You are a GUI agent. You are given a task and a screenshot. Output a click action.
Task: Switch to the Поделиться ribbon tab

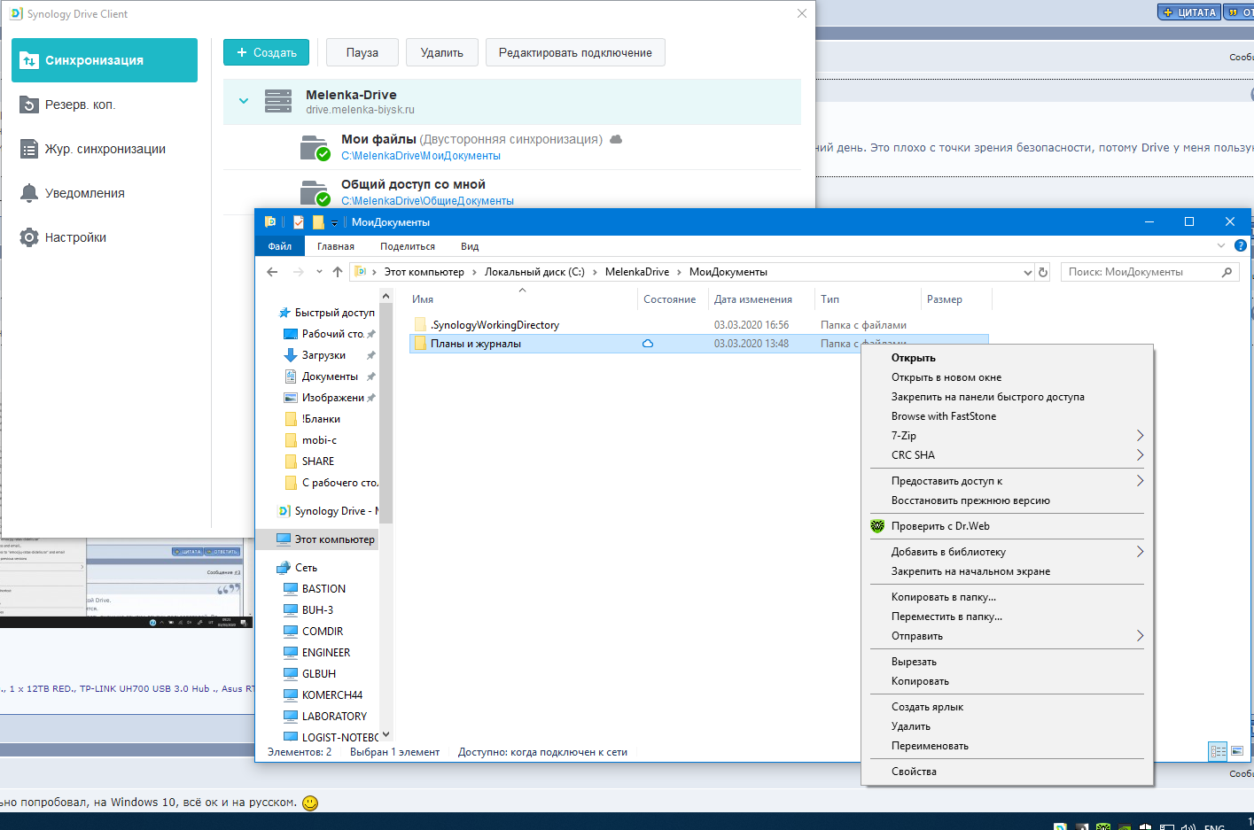click(408, 246)
